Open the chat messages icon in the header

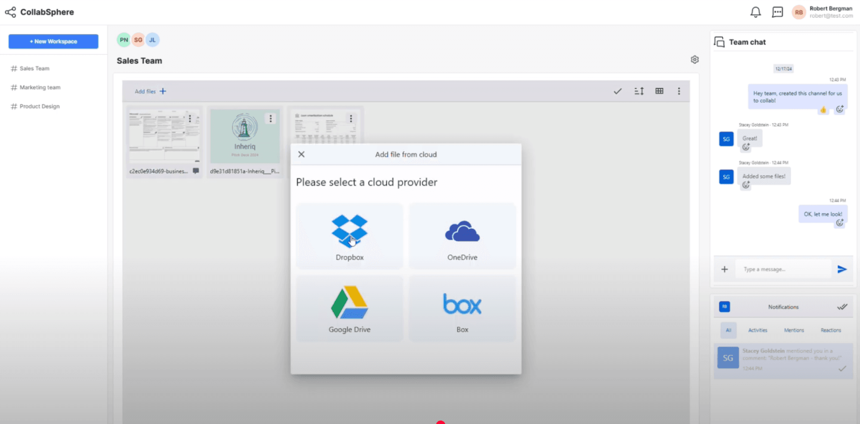tap(777, 12)
